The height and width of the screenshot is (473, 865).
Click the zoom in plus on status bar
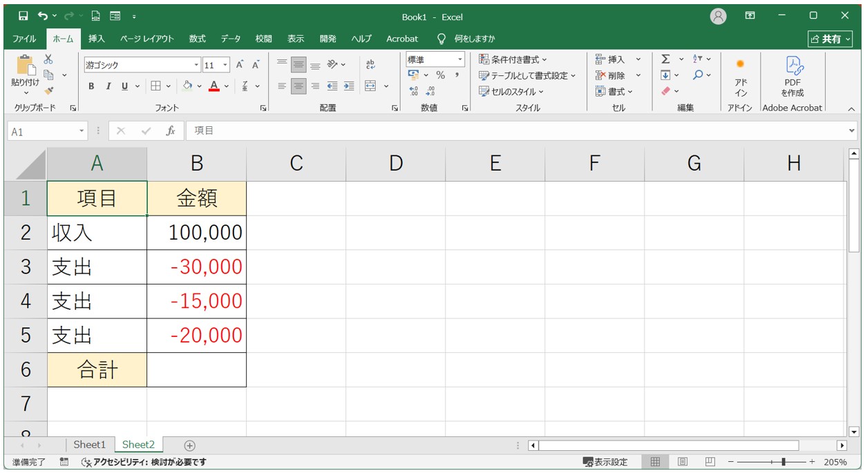click(x=812, y=462)
